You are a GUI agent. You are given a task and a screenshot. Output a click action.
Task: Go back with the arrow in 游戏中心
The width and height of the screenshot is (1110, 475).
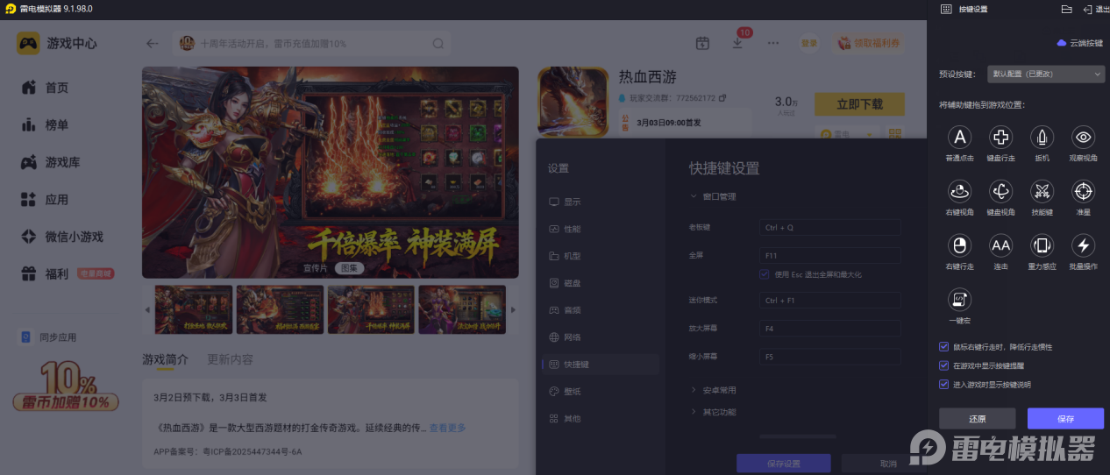tap(153, 43)
